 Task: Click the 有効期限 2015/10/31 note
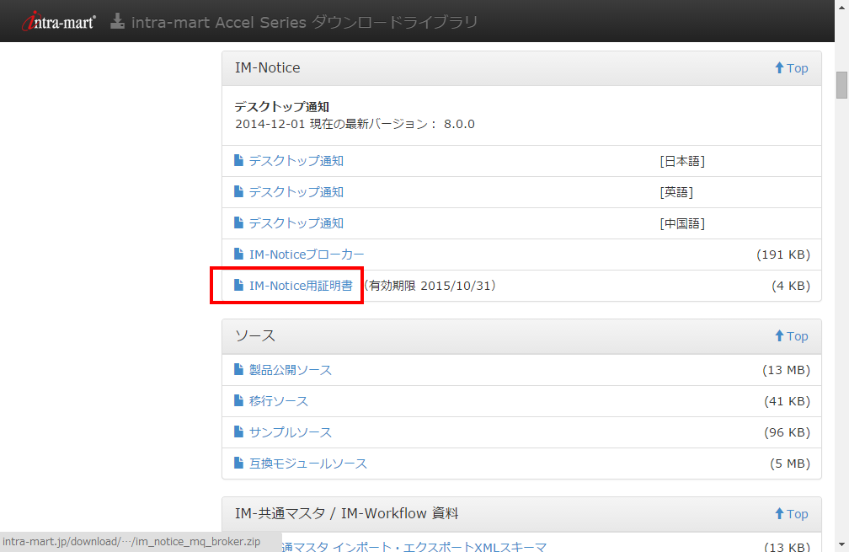point(431,286)
